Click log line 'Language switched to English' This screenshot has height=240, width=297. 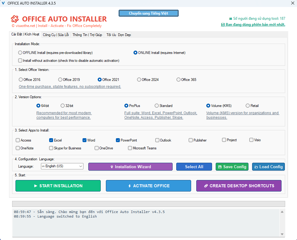(55, 216)
